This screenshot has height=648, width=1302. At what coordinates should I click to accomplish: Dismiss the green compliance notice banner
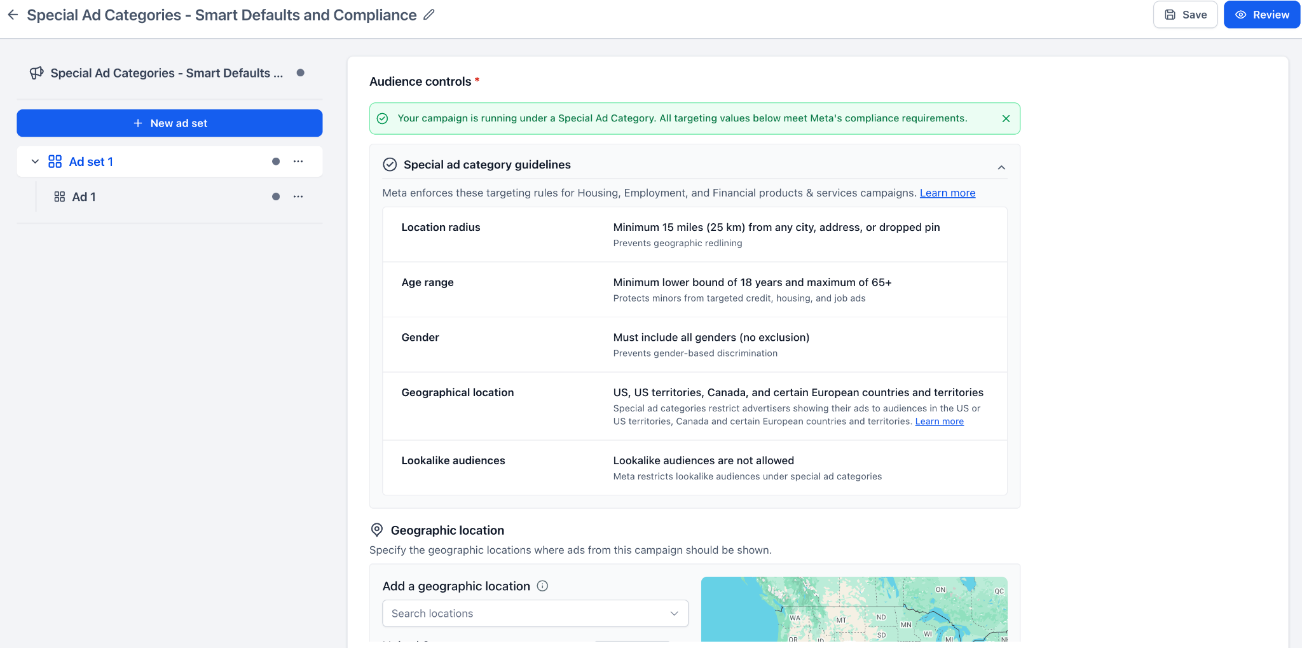pyautogui.click(x=1006, y=118)
